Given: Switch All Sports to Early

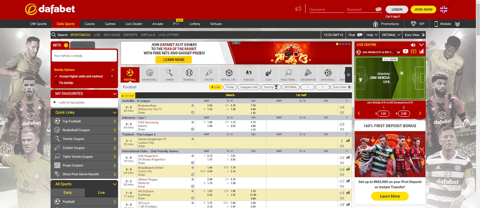Looking at the screenshot, I should coord(68,193).
